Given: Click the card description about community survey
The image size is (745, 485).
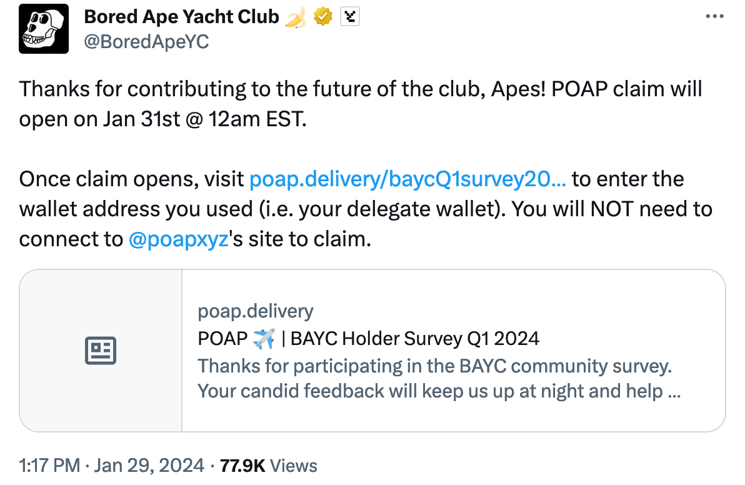Looking at the screenshot, I should pyautogui.click(x=439, y=379).
